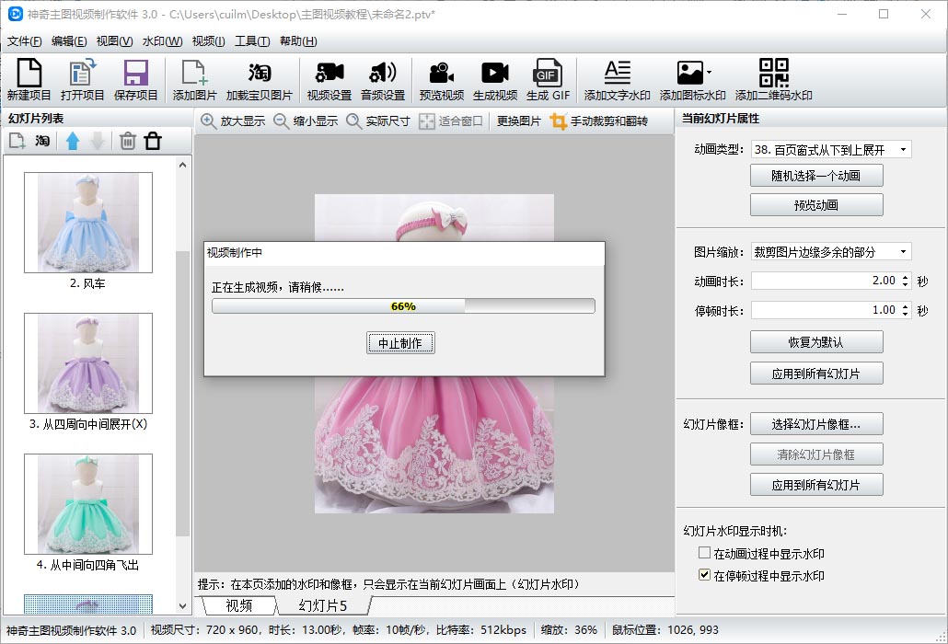Add images using 添加图片
The image size is (948, 644).
pyautogui.click(x=195, y=80)
